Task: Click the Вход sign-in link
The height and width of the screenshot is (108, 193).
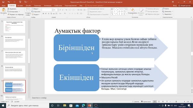Action: click(x=175, y=5)
